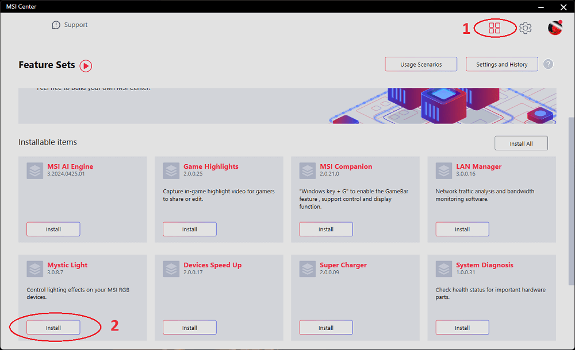This screenshot has width=575, height=350.
Task: Click System Diagnosis description text
Action: click(x=490, y=293)
